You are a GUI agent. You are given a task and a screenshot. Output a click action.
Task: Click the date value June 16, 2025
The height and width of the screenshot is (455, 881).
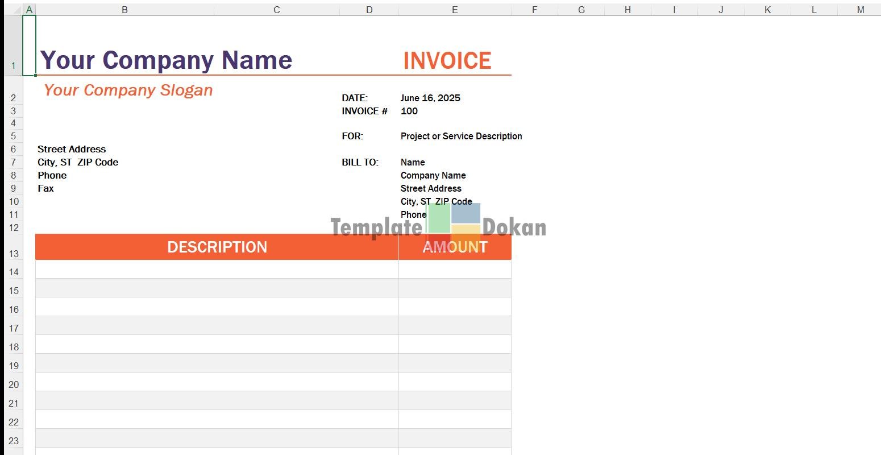430,98
